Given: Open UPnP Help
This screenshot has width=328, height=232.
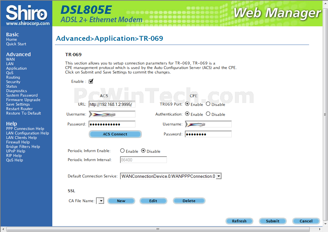Looking at the screenshot, I should (x=16, y=151).
